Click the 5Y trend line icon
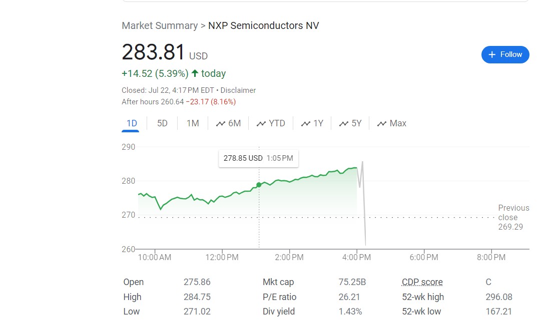549x320 pixels. pyautogui.click(x=343, y=124)
